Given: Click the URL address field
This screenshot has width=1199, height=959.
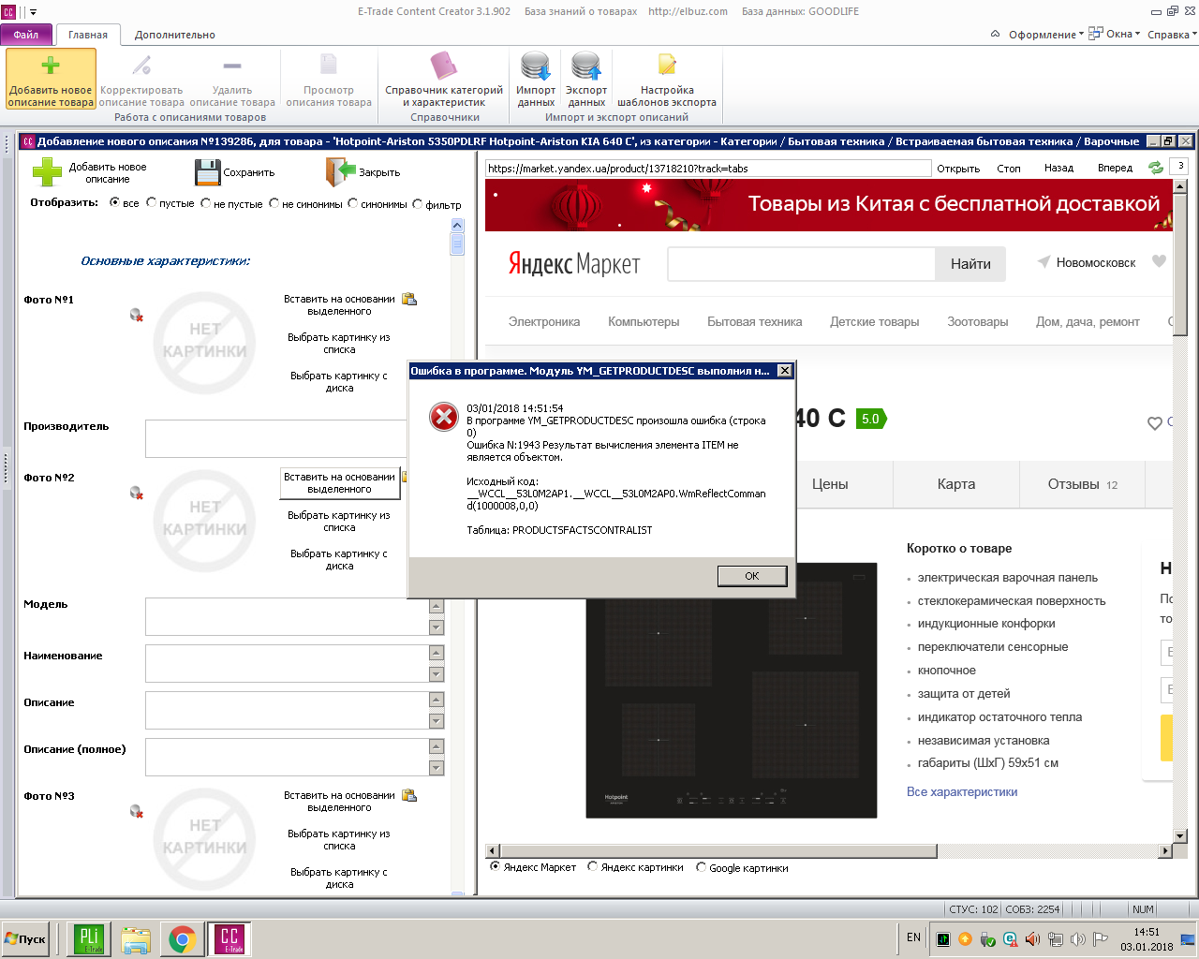Looking at the screenshot, I should [708, 169].
